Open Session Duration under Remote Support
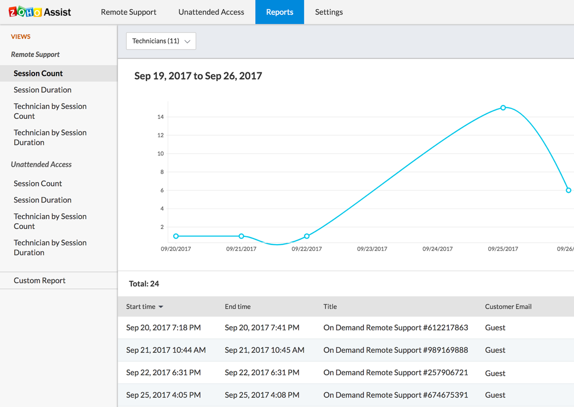Image resolution: width=574 pixels, height=407 pixels. (43, 90)
